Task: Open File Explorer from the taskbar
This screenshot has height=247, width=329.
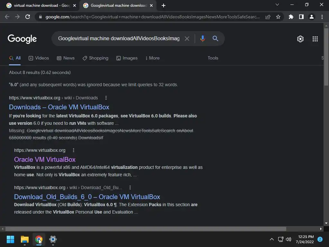Action: (x=24, y=239)
